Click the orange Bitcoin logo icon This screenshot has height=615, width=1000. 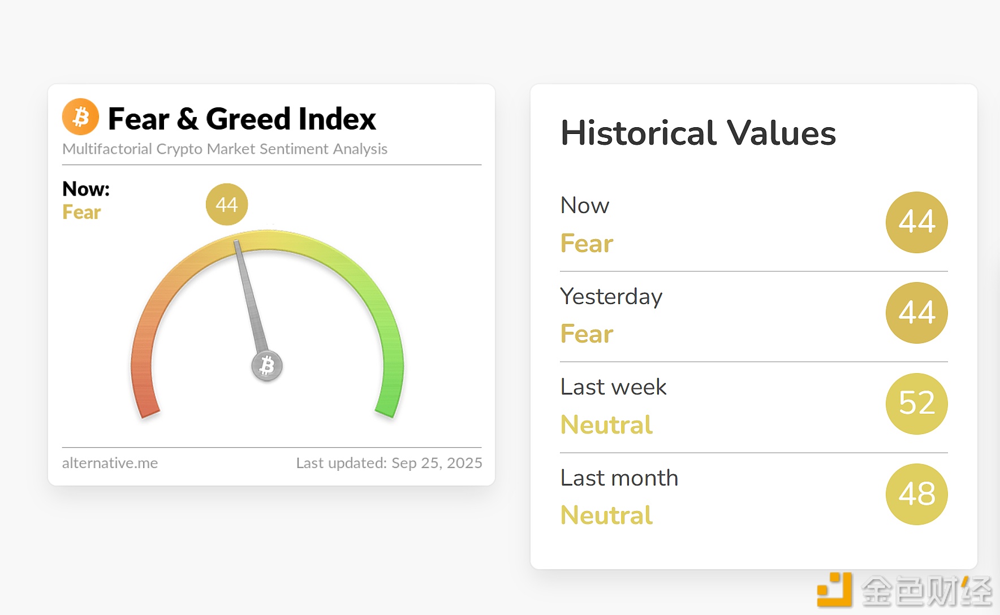80,117
